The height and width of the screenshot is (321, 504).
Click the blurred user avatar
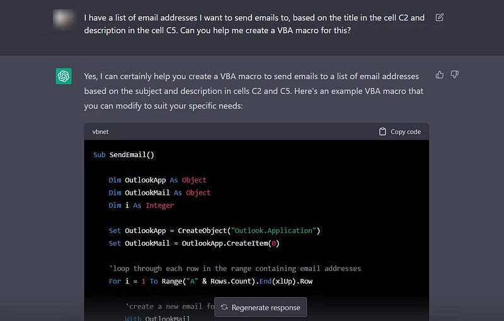(x=62, y=19)
